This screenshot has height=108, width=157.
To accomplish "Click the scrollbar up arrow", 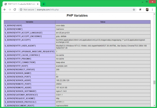I will coord(154,15).
